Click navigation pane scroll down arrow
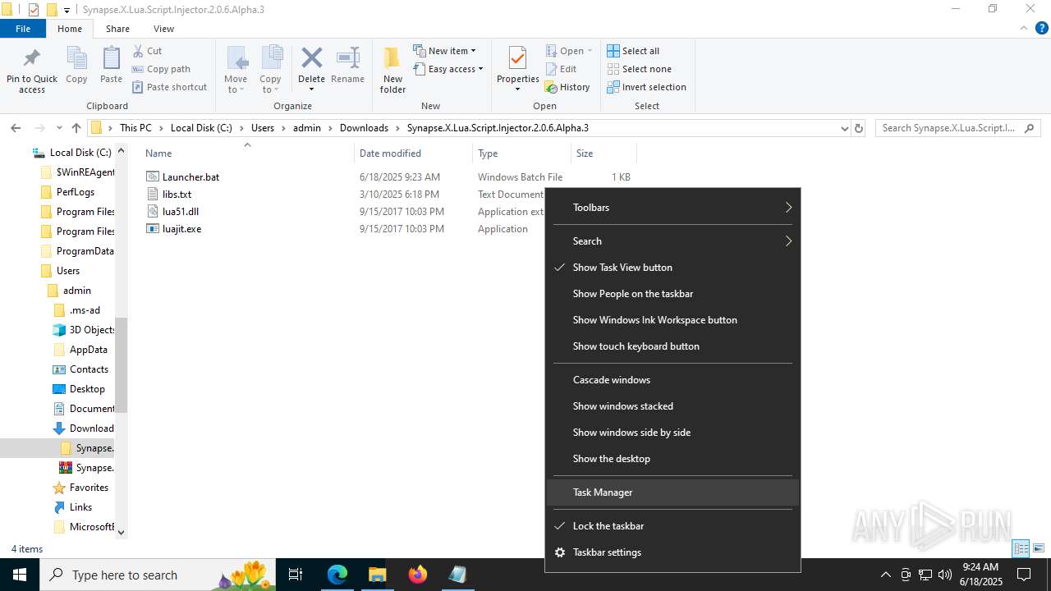 [x=122, y=532]
